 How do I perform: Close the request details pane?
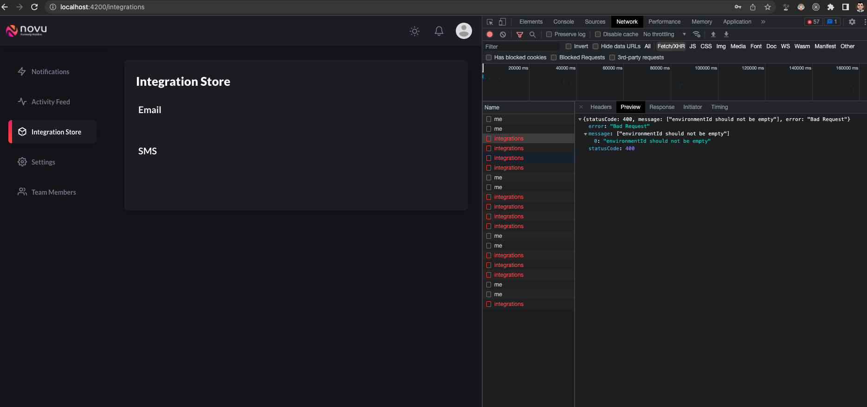coord(581,107)
